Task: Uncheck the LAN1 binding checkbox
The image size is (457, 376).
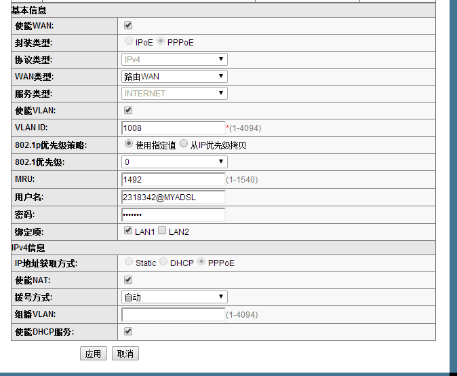Action: coord(128,231)
